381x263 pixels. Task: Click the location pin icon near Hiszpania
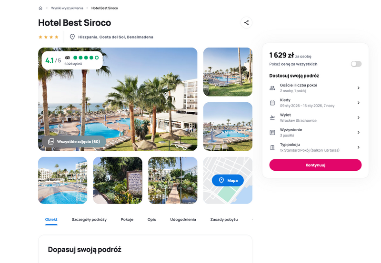click(72, 37)
